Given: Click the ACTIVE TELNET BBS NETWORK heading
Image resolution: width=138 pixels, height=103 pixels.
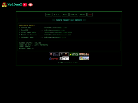Looking at the screenshot, I should pos(69,20).
